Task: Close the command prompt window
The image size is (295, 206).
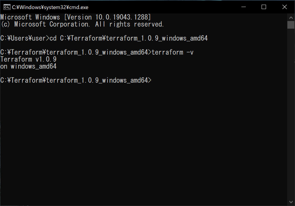Action: point(284,7)
